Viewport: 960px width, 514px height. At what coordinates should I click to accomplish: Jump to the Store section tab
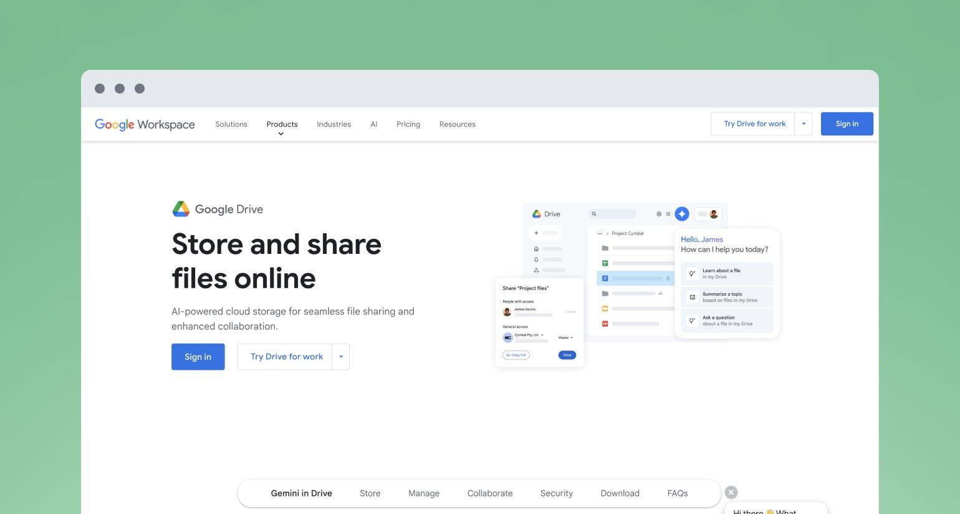click(x=370, y=493)
